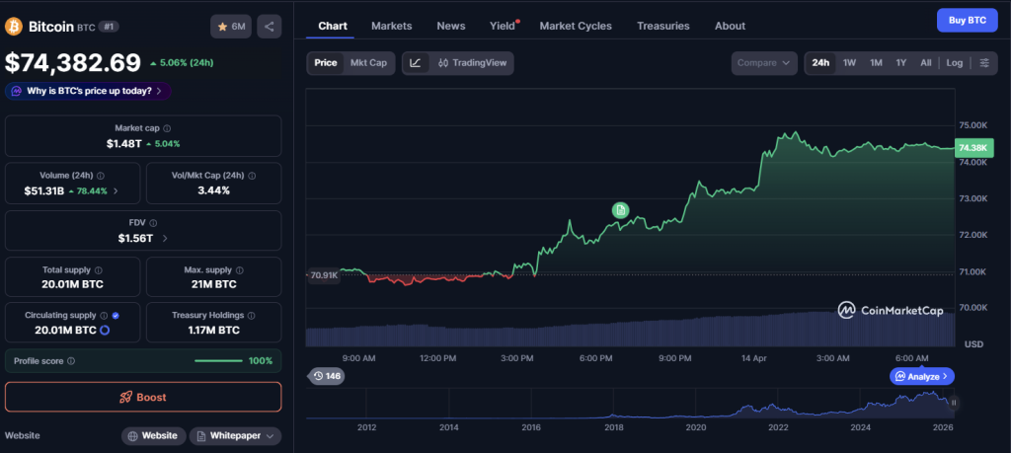The width and height of the screenshot is (1011, 453).
Task: Expand Volume (24h) details chevron
Action: click(116, 190)
